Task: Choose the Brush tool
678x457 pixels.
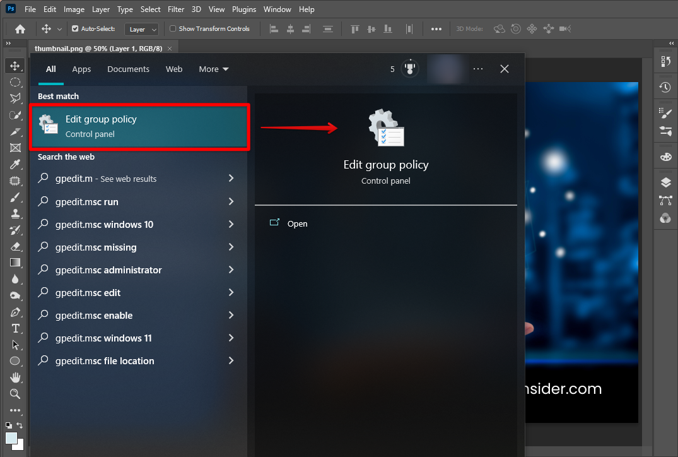Action: [x=15, y=197]
